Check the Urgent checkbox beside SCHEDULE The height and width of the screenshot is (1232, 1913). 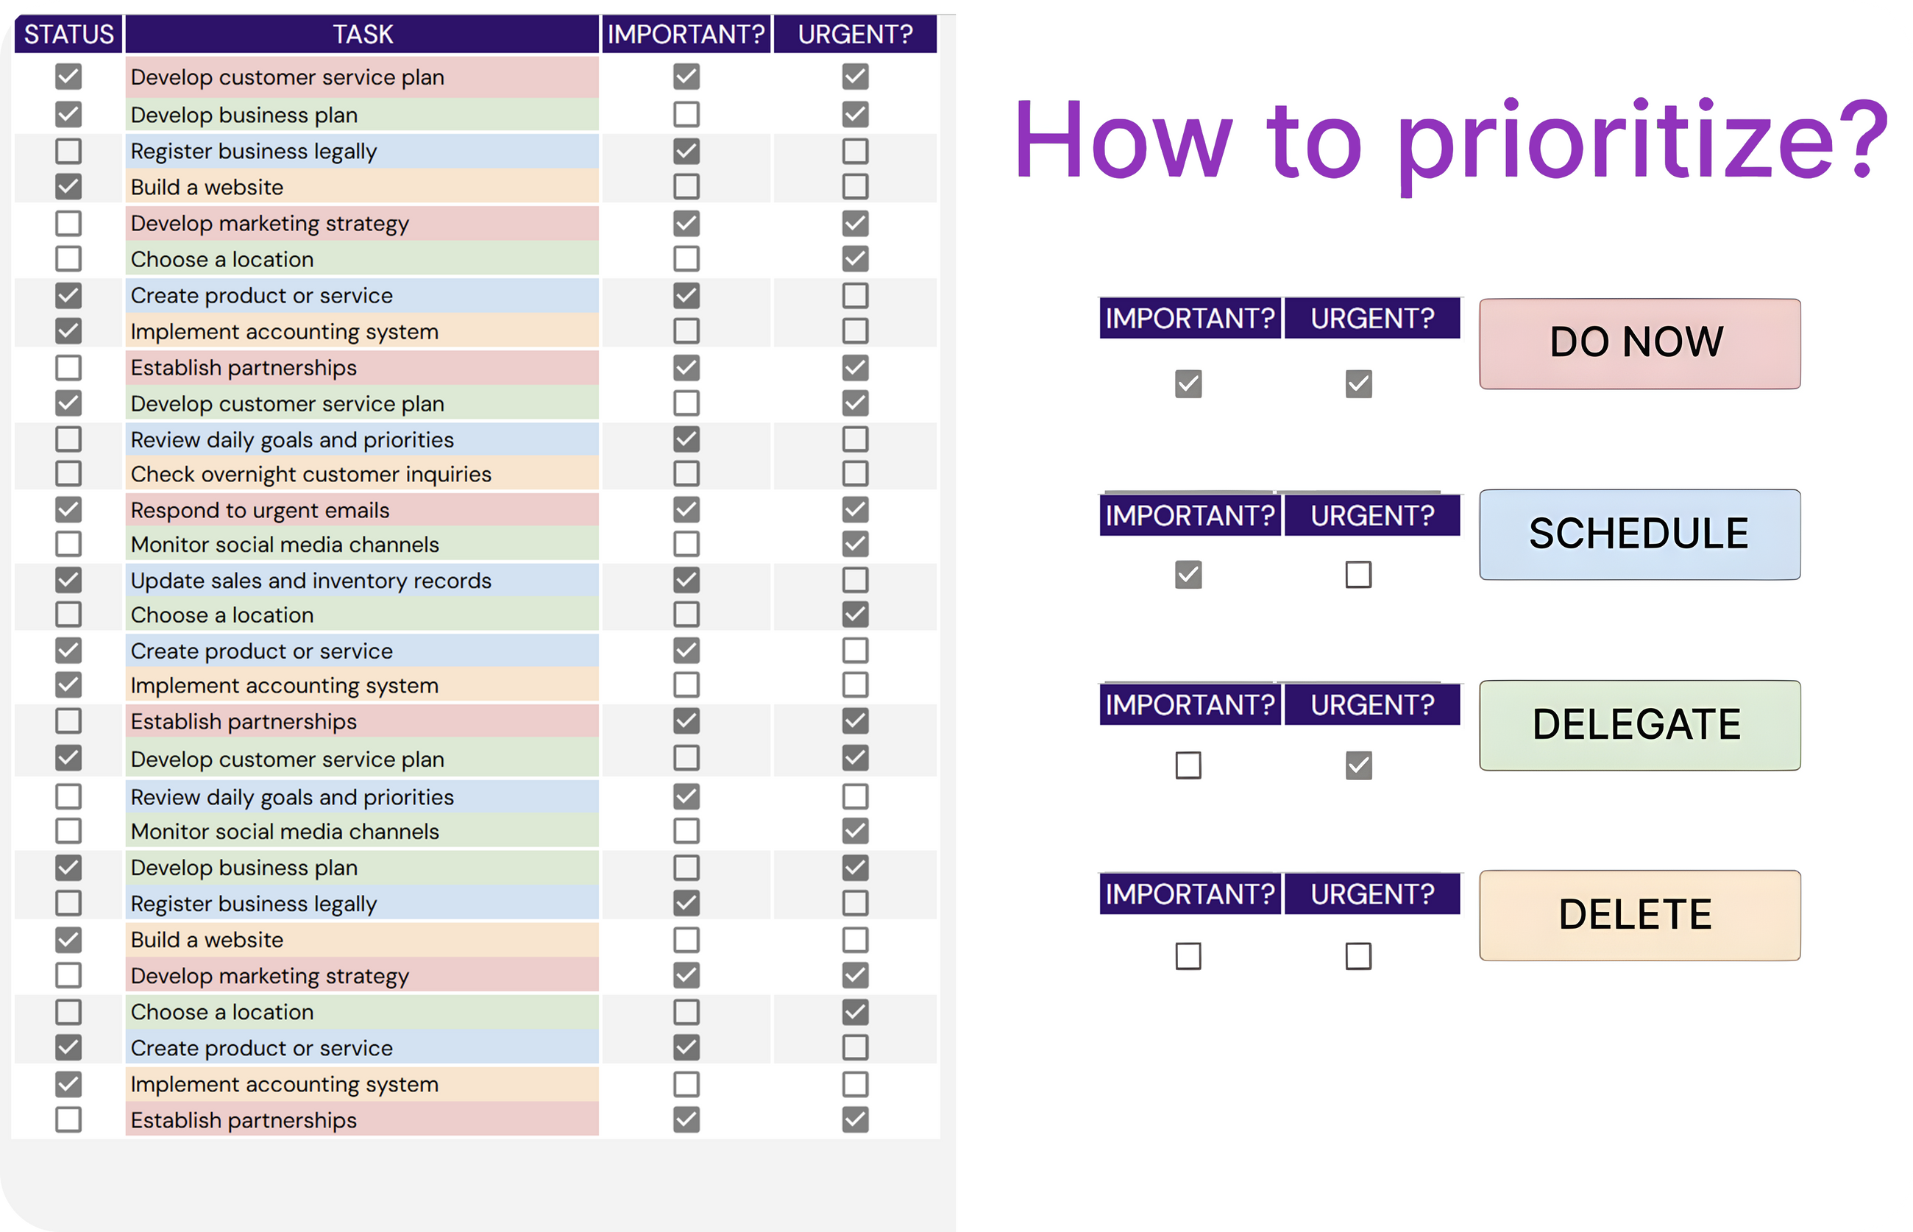point(1358,574)
